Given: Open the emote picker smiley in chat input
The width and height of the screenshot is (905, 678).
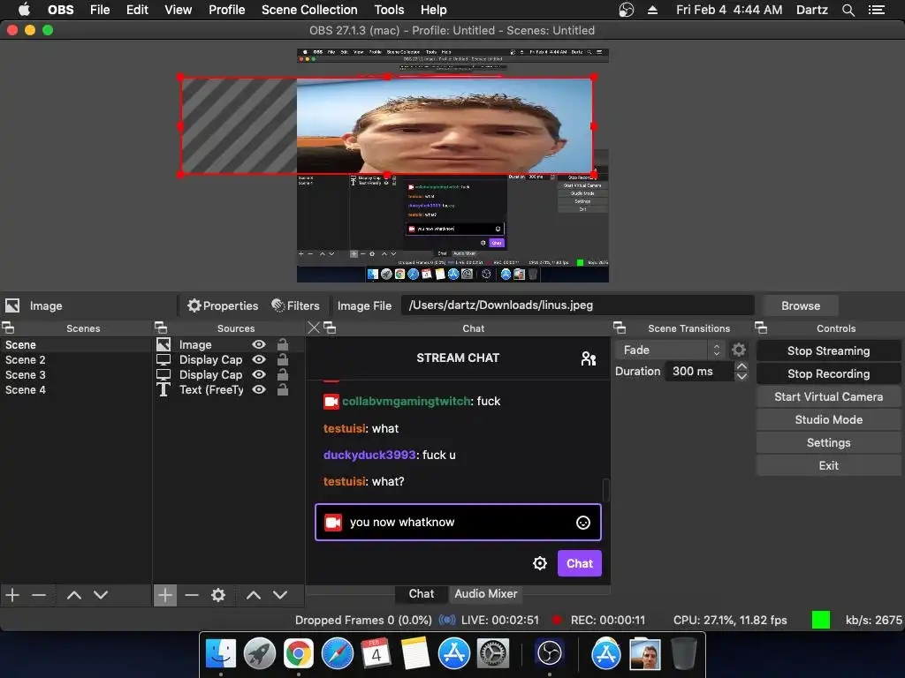Looking at the screenshot, I should [583, 523].
